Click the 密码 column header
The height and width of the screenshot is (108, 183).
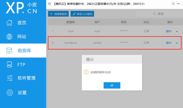124,22
